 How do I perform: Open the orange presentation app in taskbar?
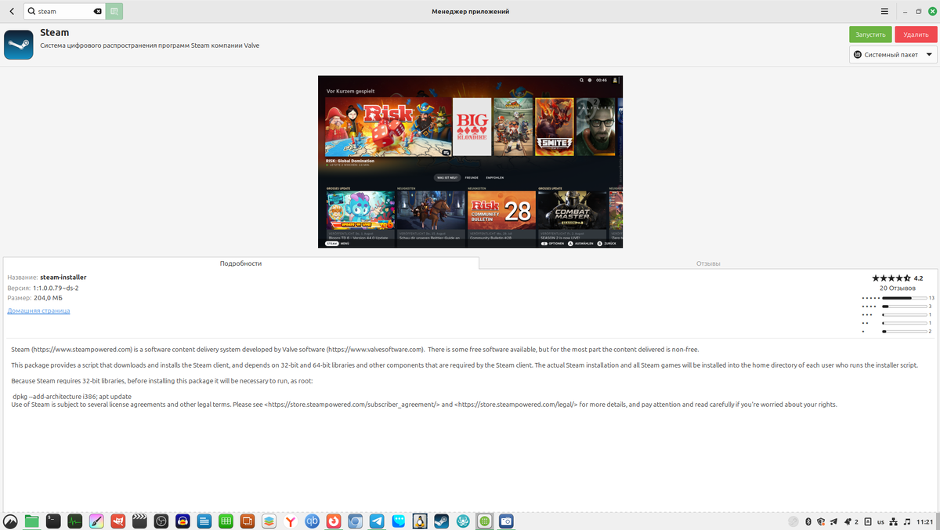248,521
